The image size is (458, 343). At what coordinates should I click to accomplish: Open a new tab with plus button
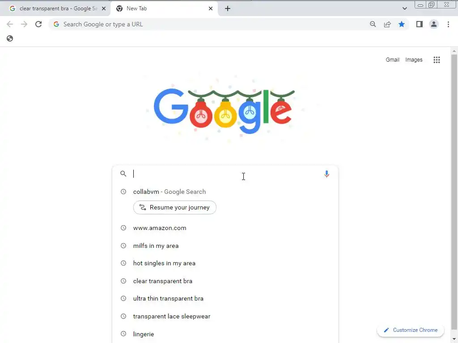(228, 8)
